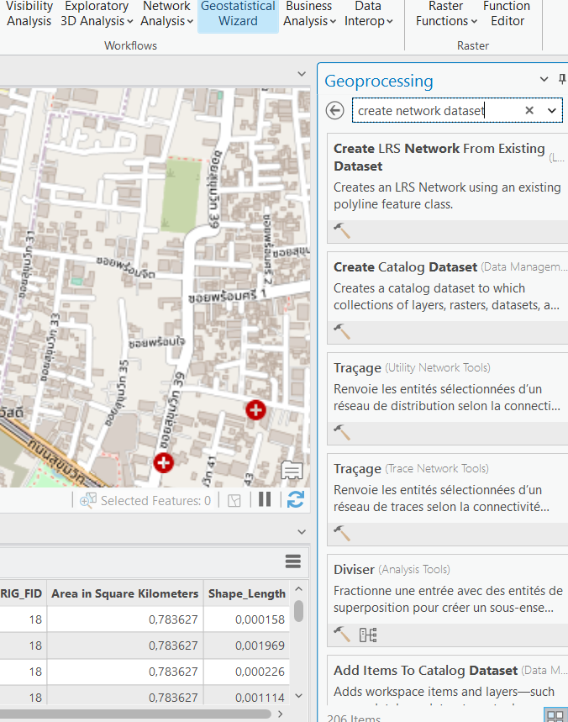Image resolution: width=568 pixels, height=722 pixels.
Task: Open Exploratory 3D Analysis dropdown
Action: tap(97, 13)
